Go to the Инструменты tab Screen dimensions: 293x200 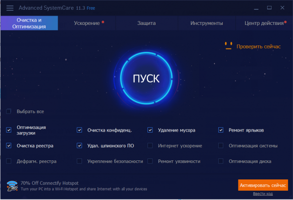click(207, 23)
